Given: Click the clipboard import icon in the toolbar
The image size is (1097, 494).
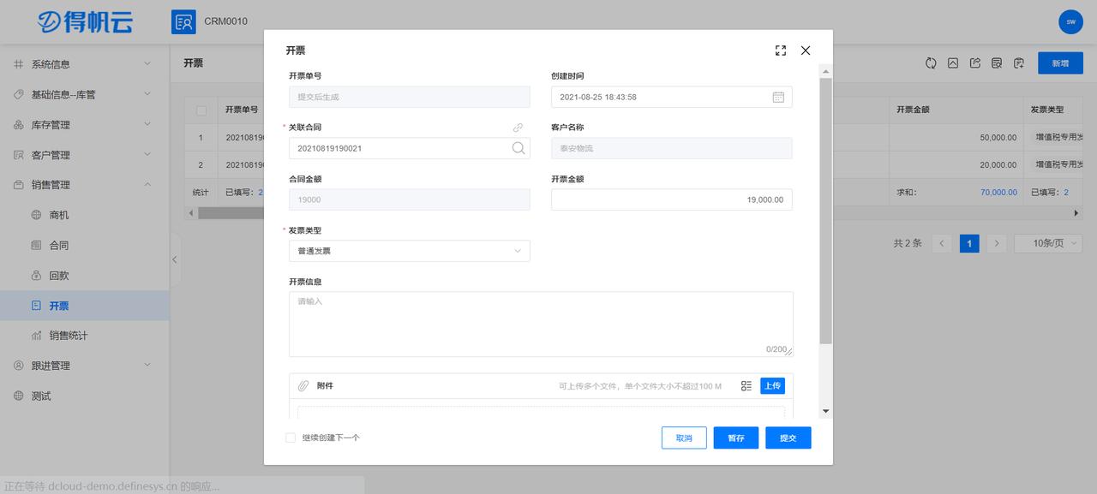Looking at the screenshot, I should [x=1018, y=62].
